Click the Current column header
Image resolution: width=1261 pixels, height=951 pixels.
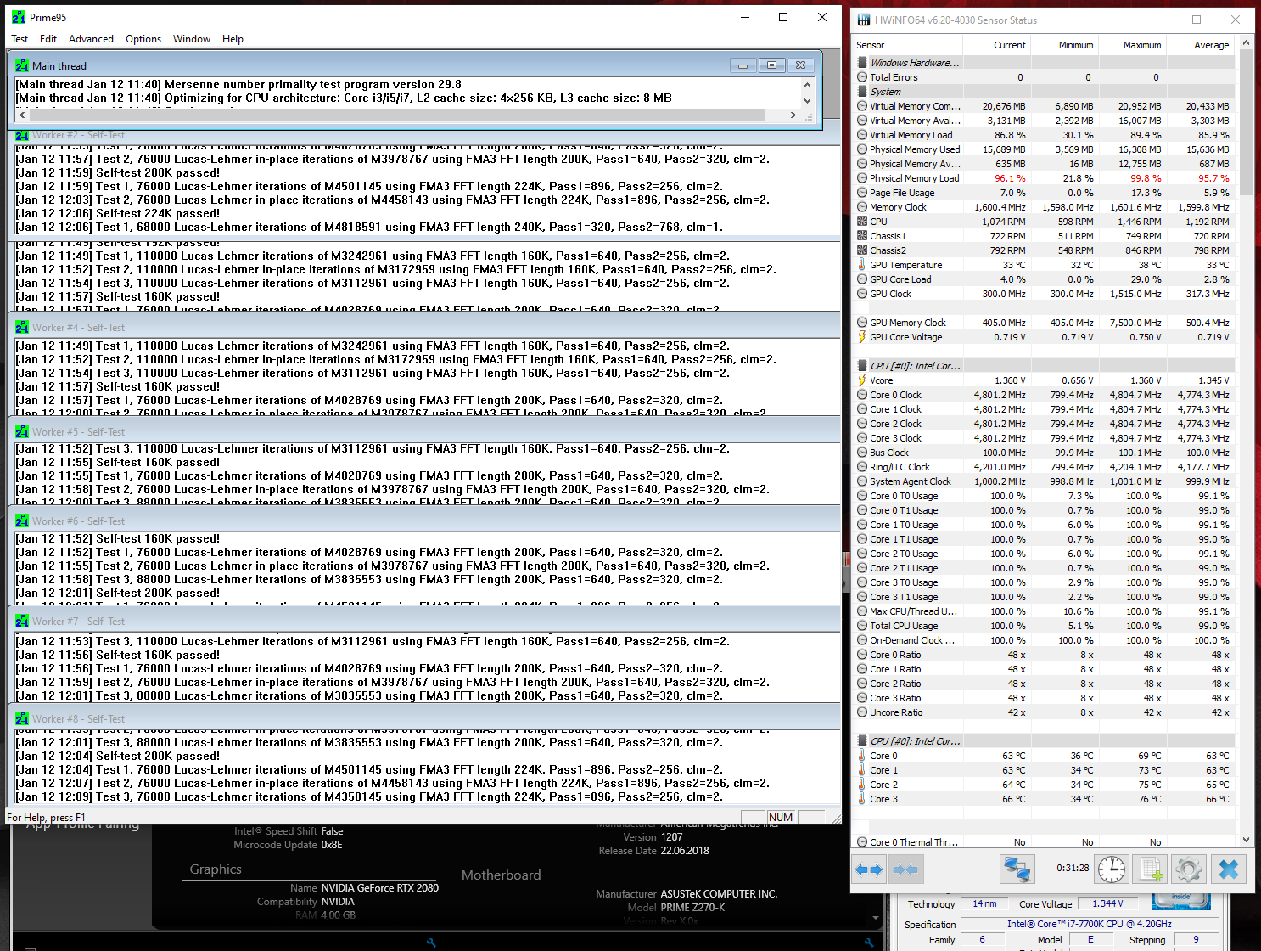coord(997,45)
